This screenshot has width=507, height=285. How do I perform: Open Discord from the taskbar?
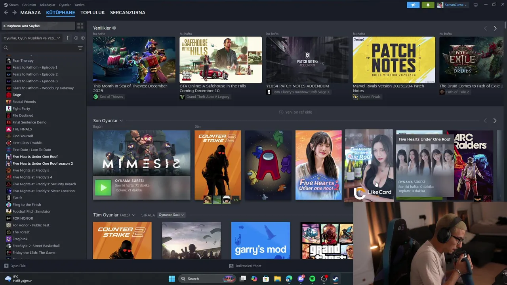coord(301,279)
